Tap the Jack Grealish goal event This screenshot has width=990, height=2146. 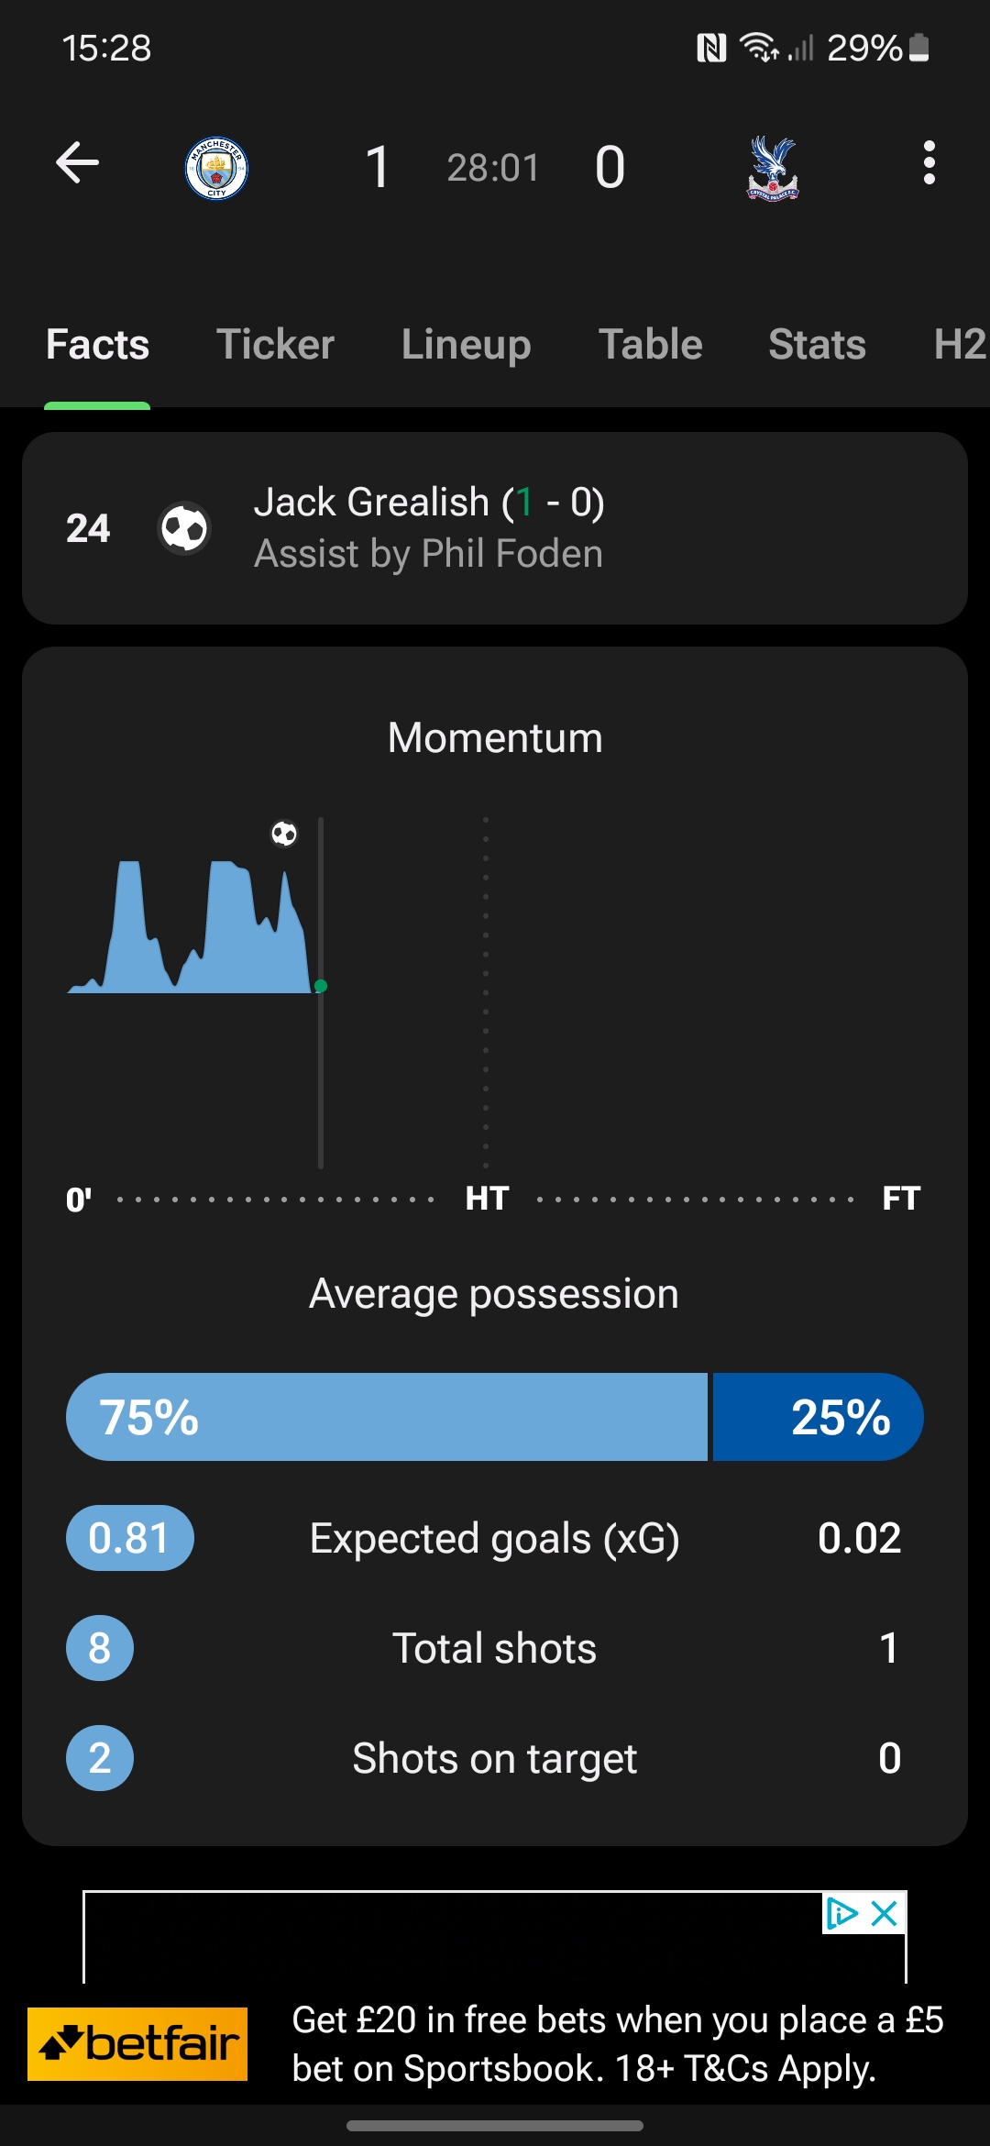(x=495, y=528)
